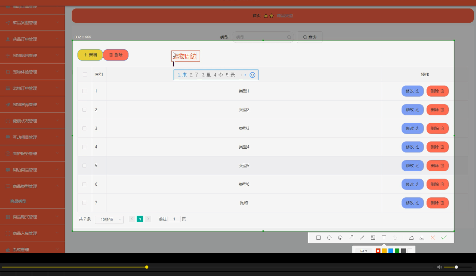Click pagination previous page arrow
This screenshot has height=276, width=476.
pyautogui.click(x=132, y=219)
